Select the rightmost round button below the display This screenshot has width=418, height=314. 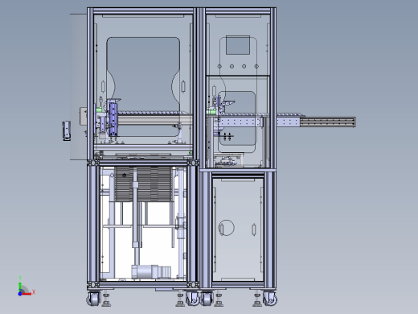point(256,66)
